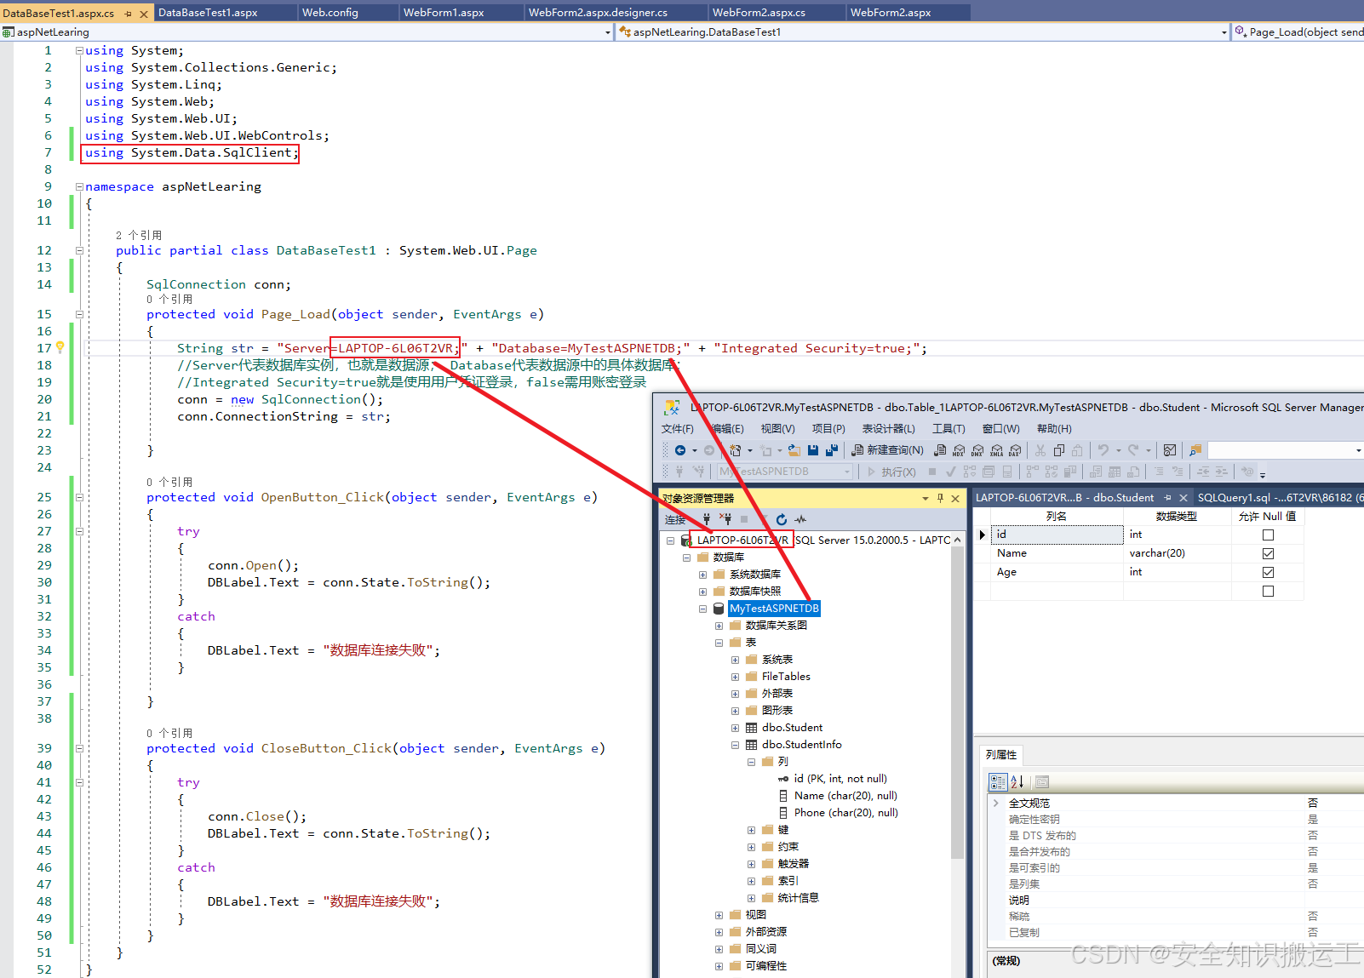Toggle Allow Null checkbox for Name column
The height and width of the screenshot is (978, 1364).
[1268, 553]
